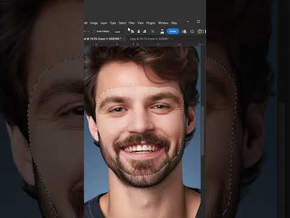Open the Select menu
Image resolution: width=290 pixels, height=218 pixels.
click(x=122, y=23)
